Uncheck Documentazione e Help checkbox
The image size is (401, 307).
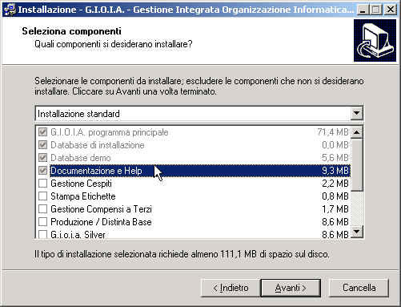(x=42, y=171)
